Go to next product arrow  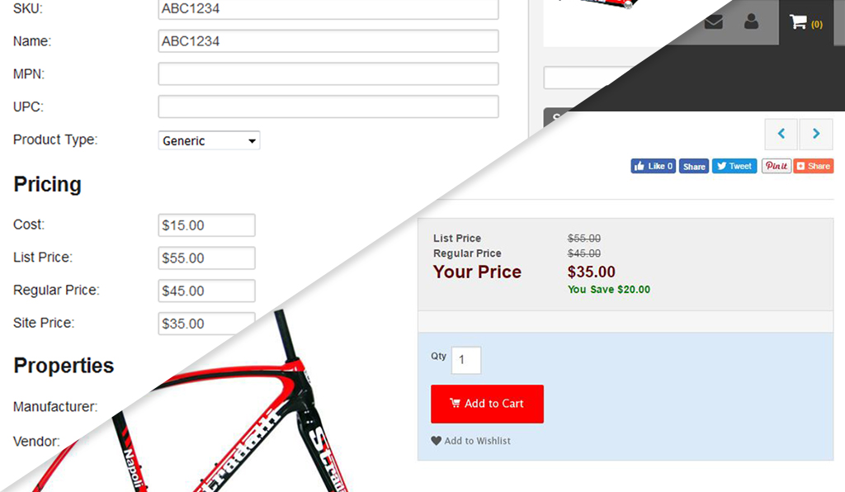point(816,134)
